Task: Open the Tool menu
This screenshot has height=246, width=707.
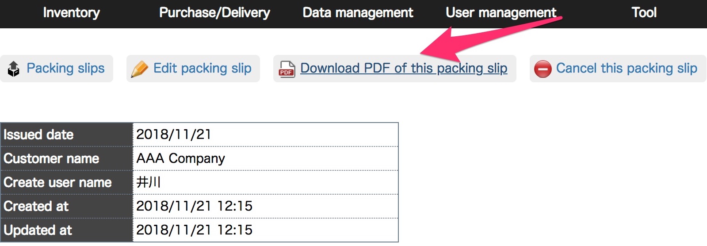Action: [x=644, y=13]
